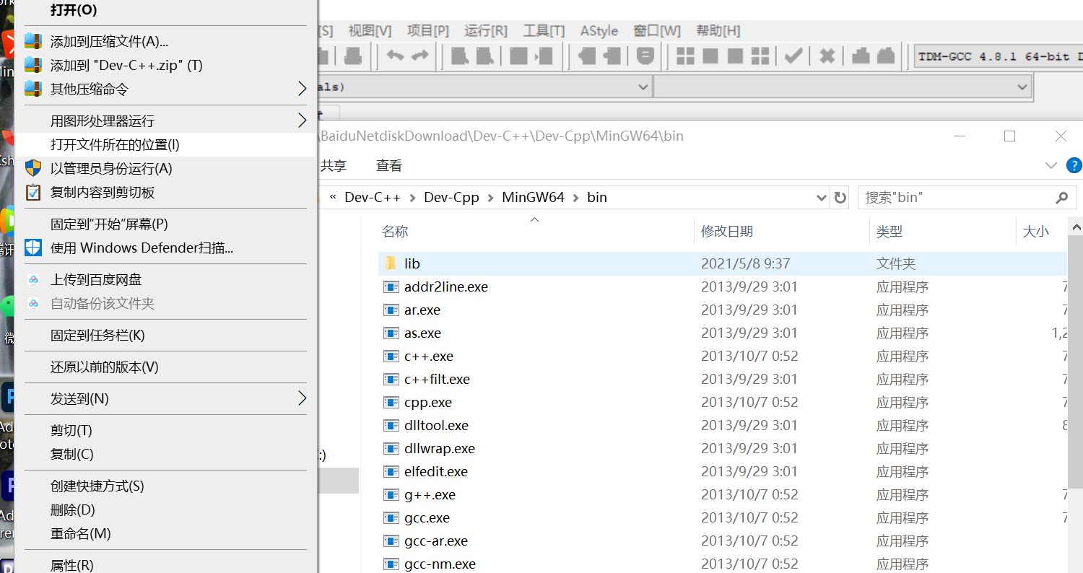
Task: Select the dlltool.exe file row
Action: [x=722, y=425]
